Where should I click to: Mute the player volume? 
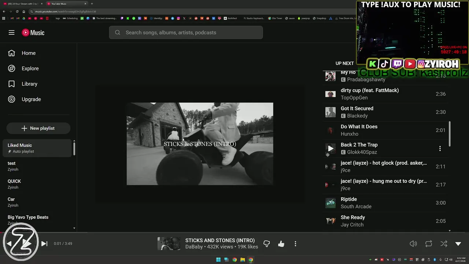coord(413,244)
